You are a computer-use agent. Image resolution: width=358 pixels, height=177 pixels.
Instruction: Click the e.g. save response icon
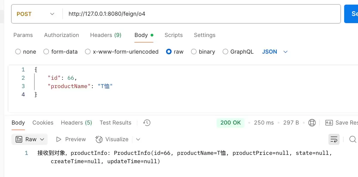(x=329, y=123)
